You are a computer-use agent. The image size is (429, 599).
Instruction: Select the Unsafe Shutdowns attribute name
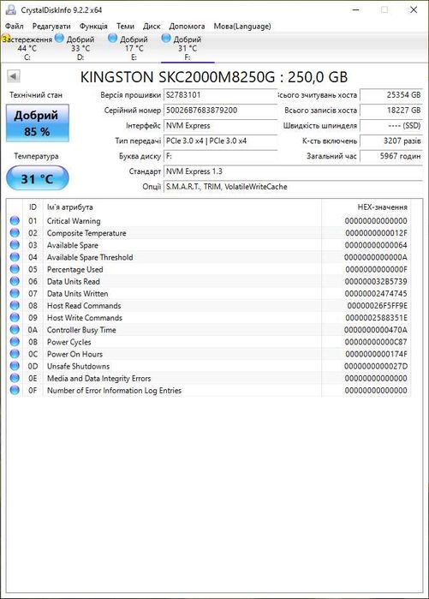pos(78,366)
